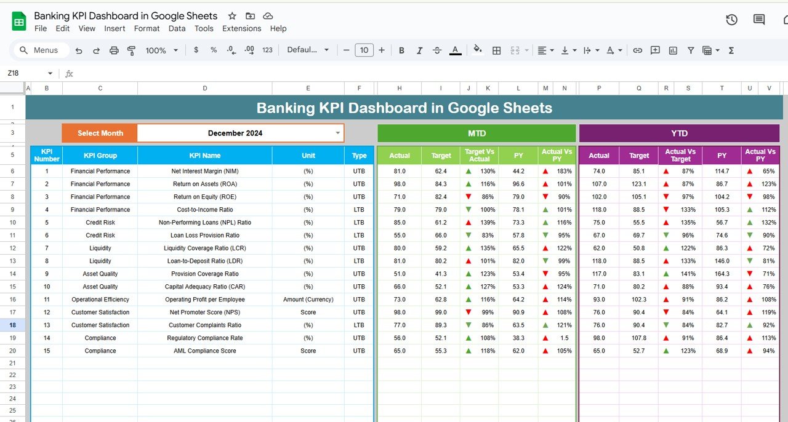Click the borders icon

pos(496,50)
